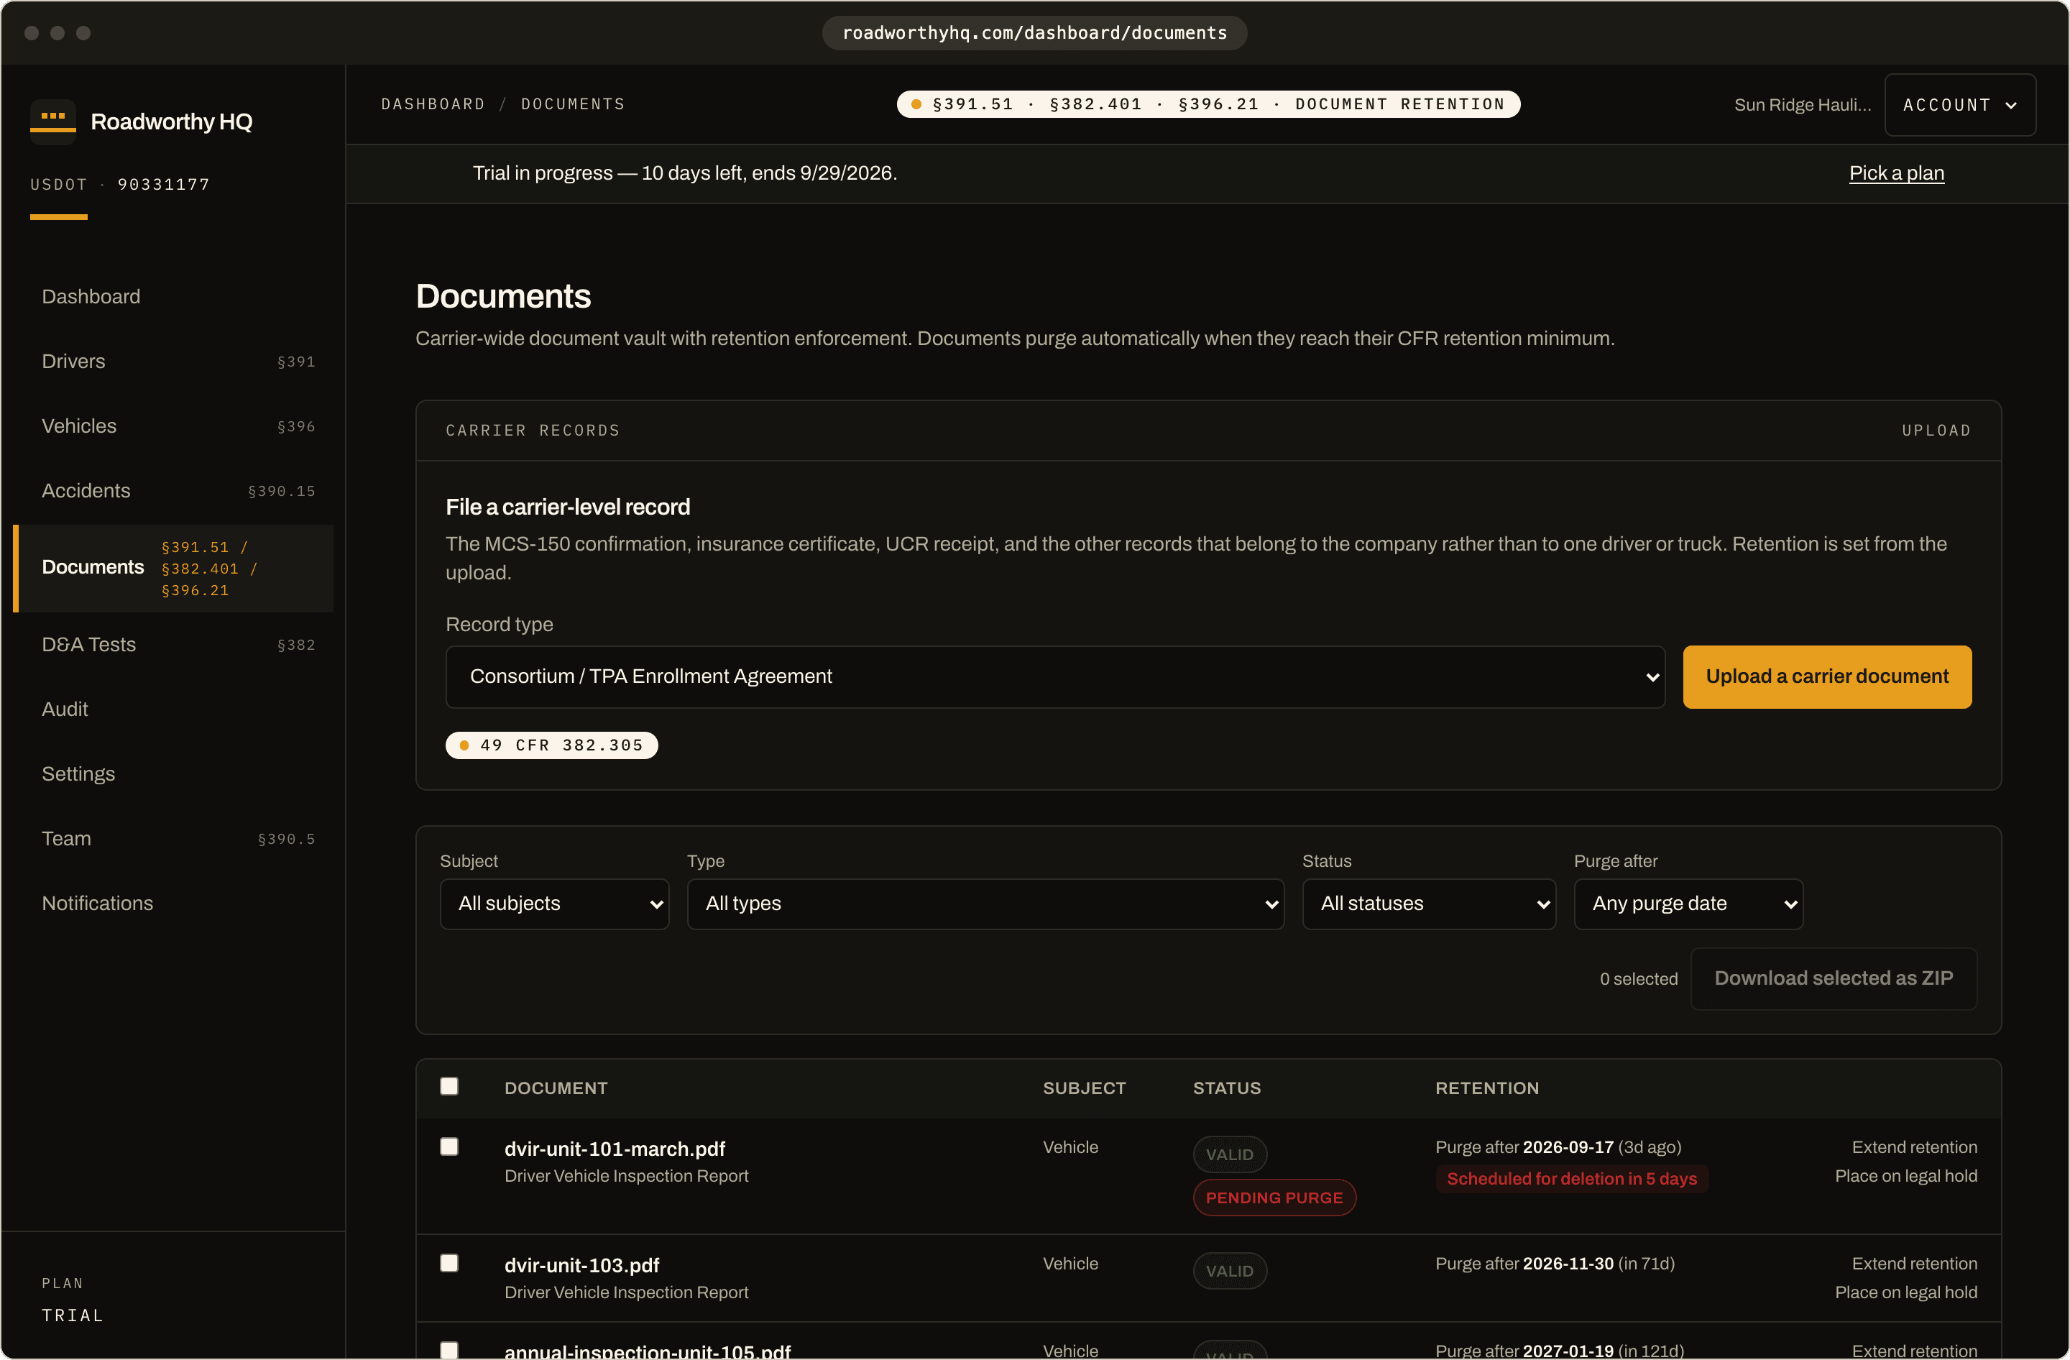Open the Purge after filter dropdown

pyautogui.click(x=1688, y=904)
